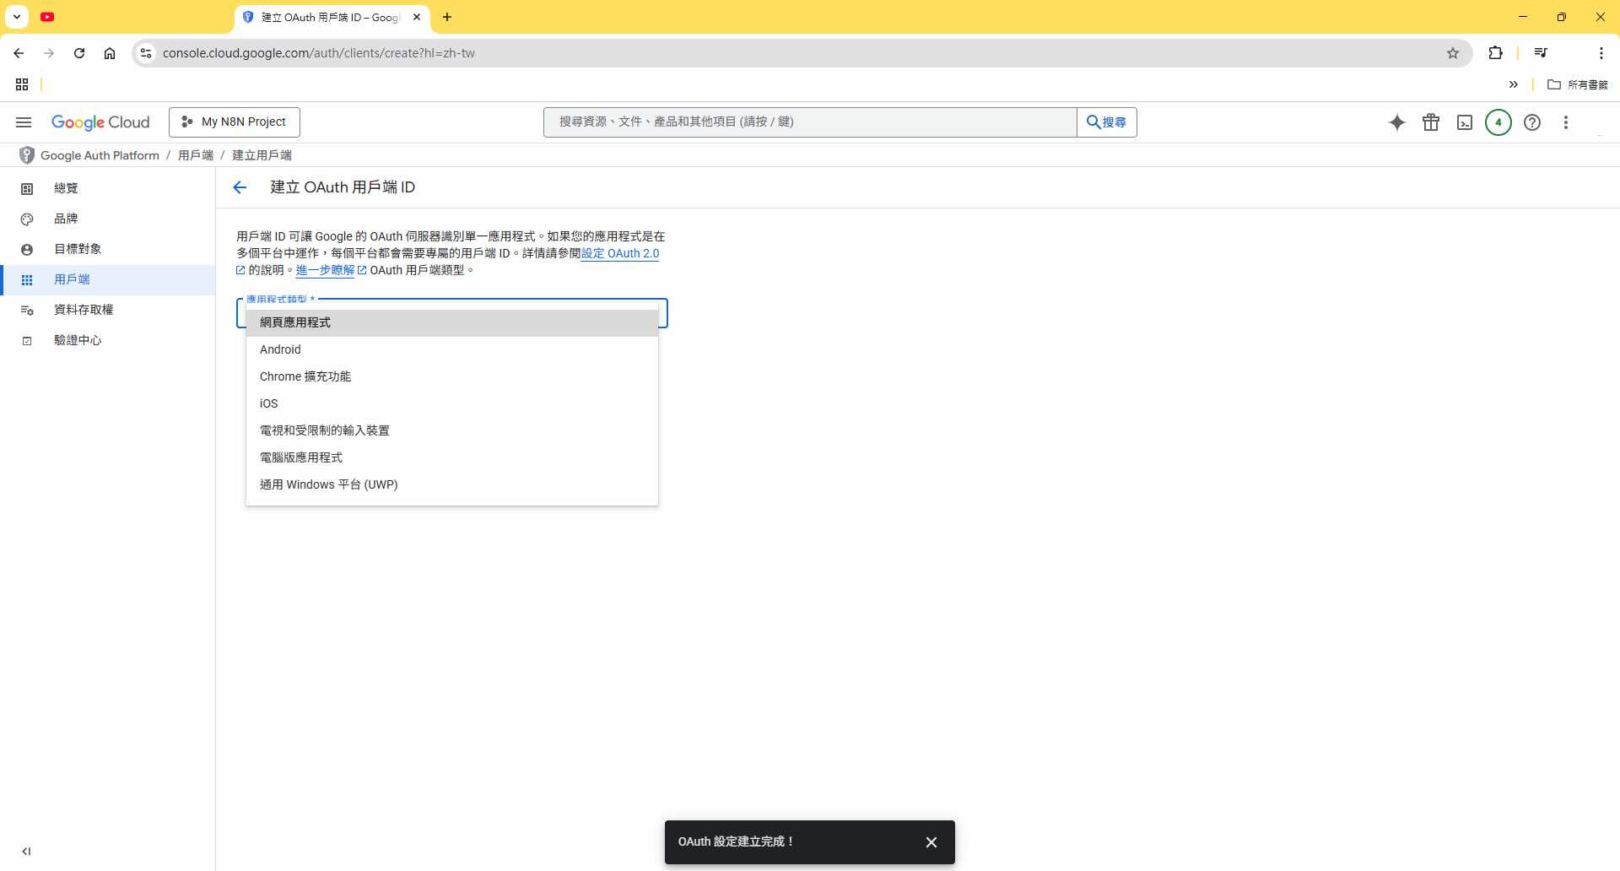Select iOS from the application type list
Viewport: 1620px width, 871px height.
click(x=268, y=403)
